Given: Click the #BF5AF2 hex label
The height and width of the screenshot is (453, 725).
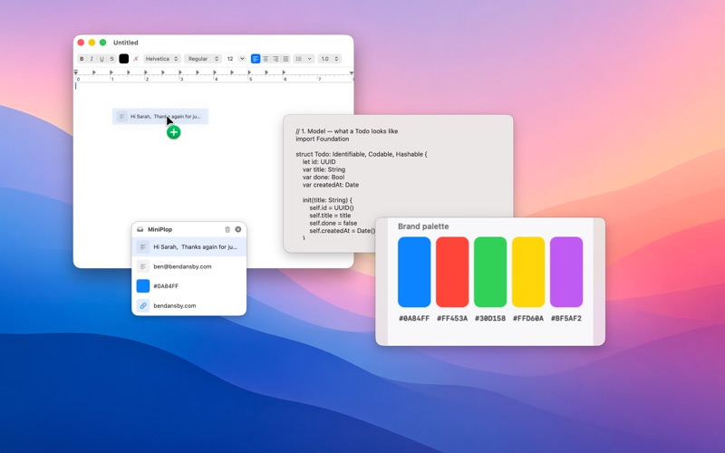Looking at the screenshot, I should (x=566, y=319).
